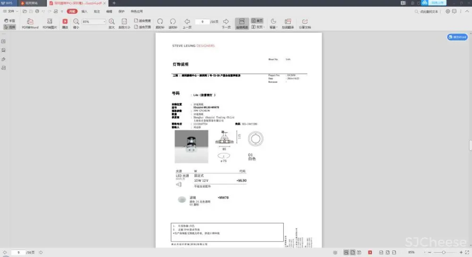Click the search text box in ribbon
The height and width of the screenshot is (257, 472).
pos(428,11)
